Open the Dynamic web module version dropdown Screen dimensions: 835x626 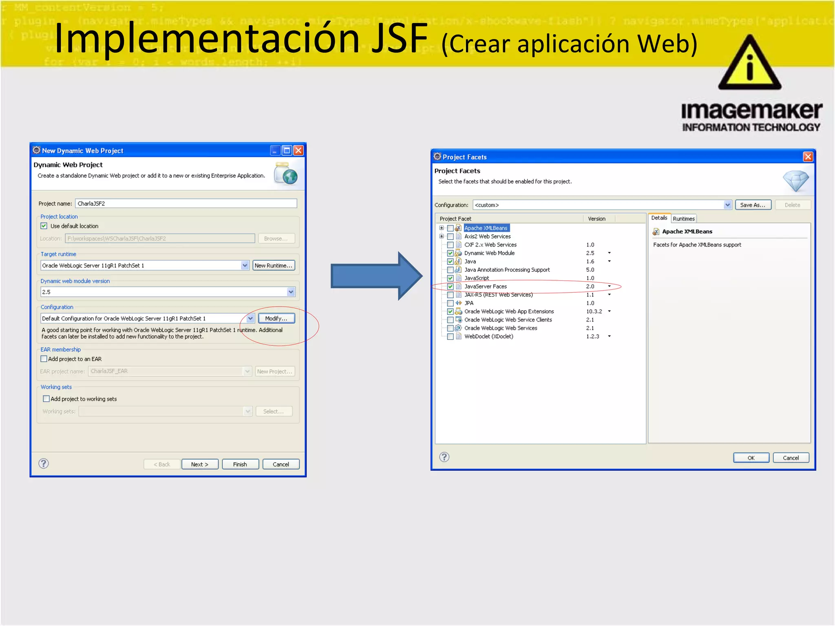291,292
